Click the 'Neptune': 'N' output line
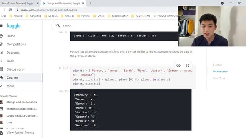246x138 pixels. 87,125
